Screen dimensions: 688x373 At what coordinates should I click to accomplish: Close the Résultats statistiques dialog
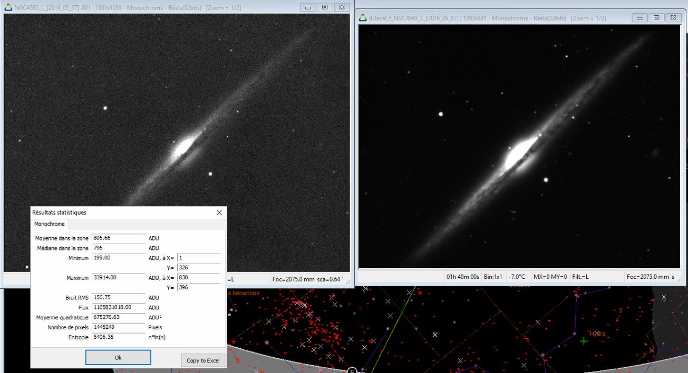(x=219, y=213)
